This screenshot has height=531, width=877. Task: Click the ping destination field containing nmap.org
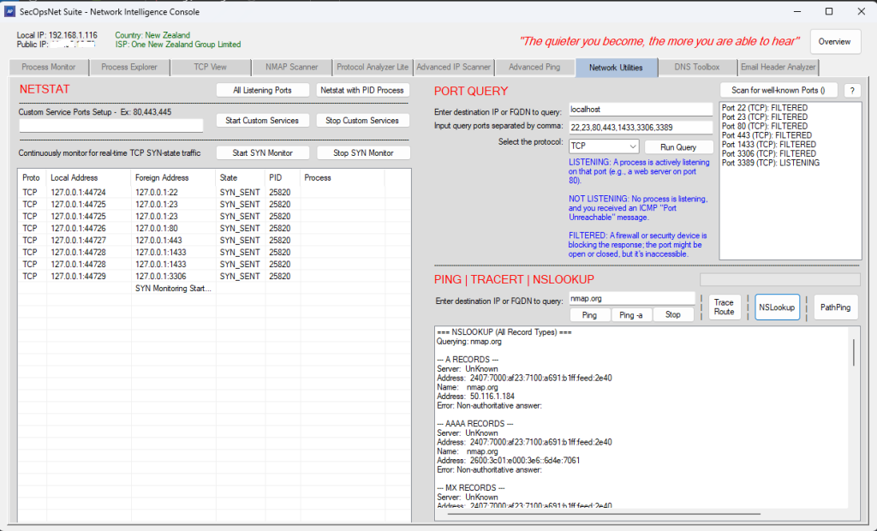(631, 298)
